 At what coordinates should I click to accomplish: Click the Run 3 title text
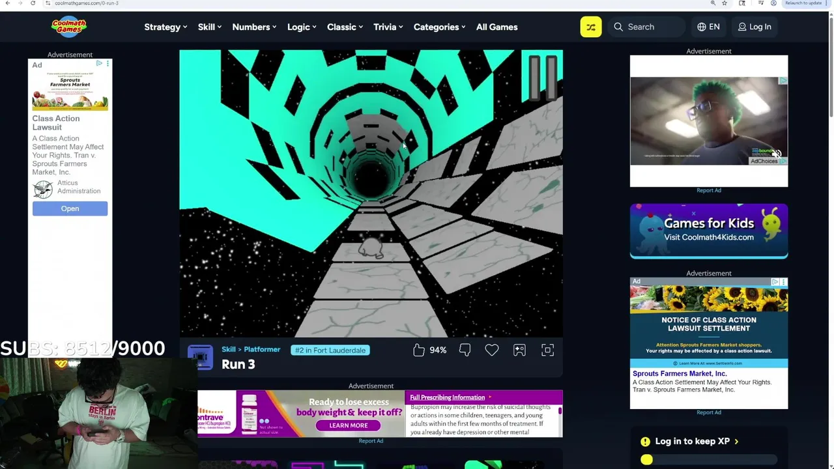pos(238,364)
